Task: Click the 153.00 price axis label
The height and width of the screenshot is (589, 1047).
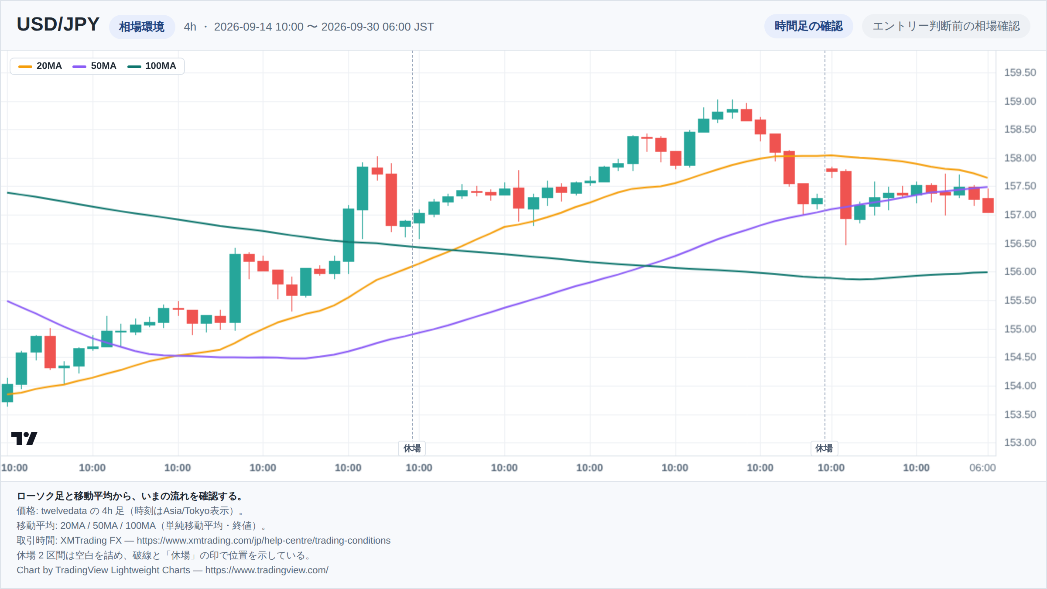Action: click(x=1020, y=443)
